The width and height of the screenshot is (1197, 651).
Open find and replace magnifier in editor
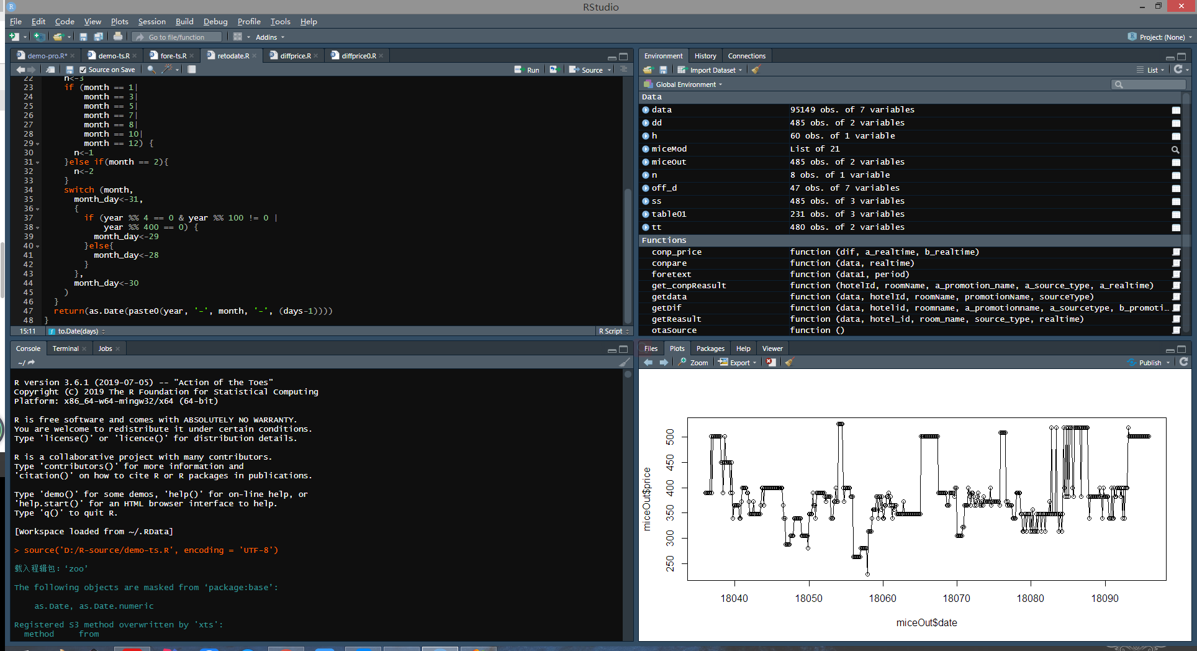click(x=151, y=70)
